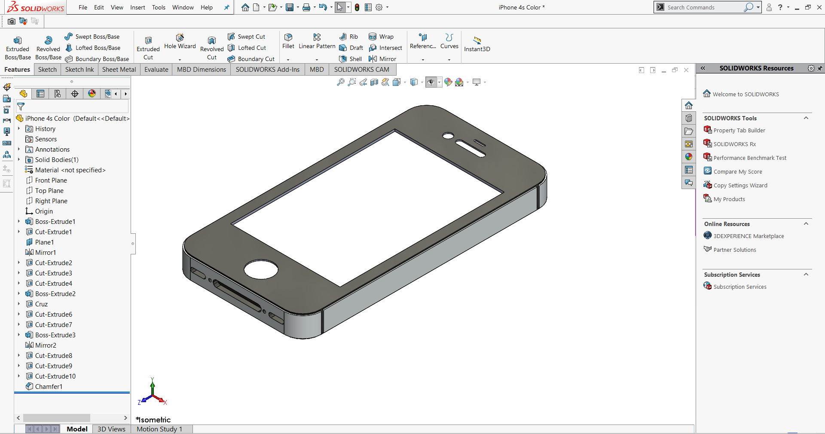Open Appearances tab in task pane
The height and width of the screenshot is (434, 825).
(x=689, y=157)
